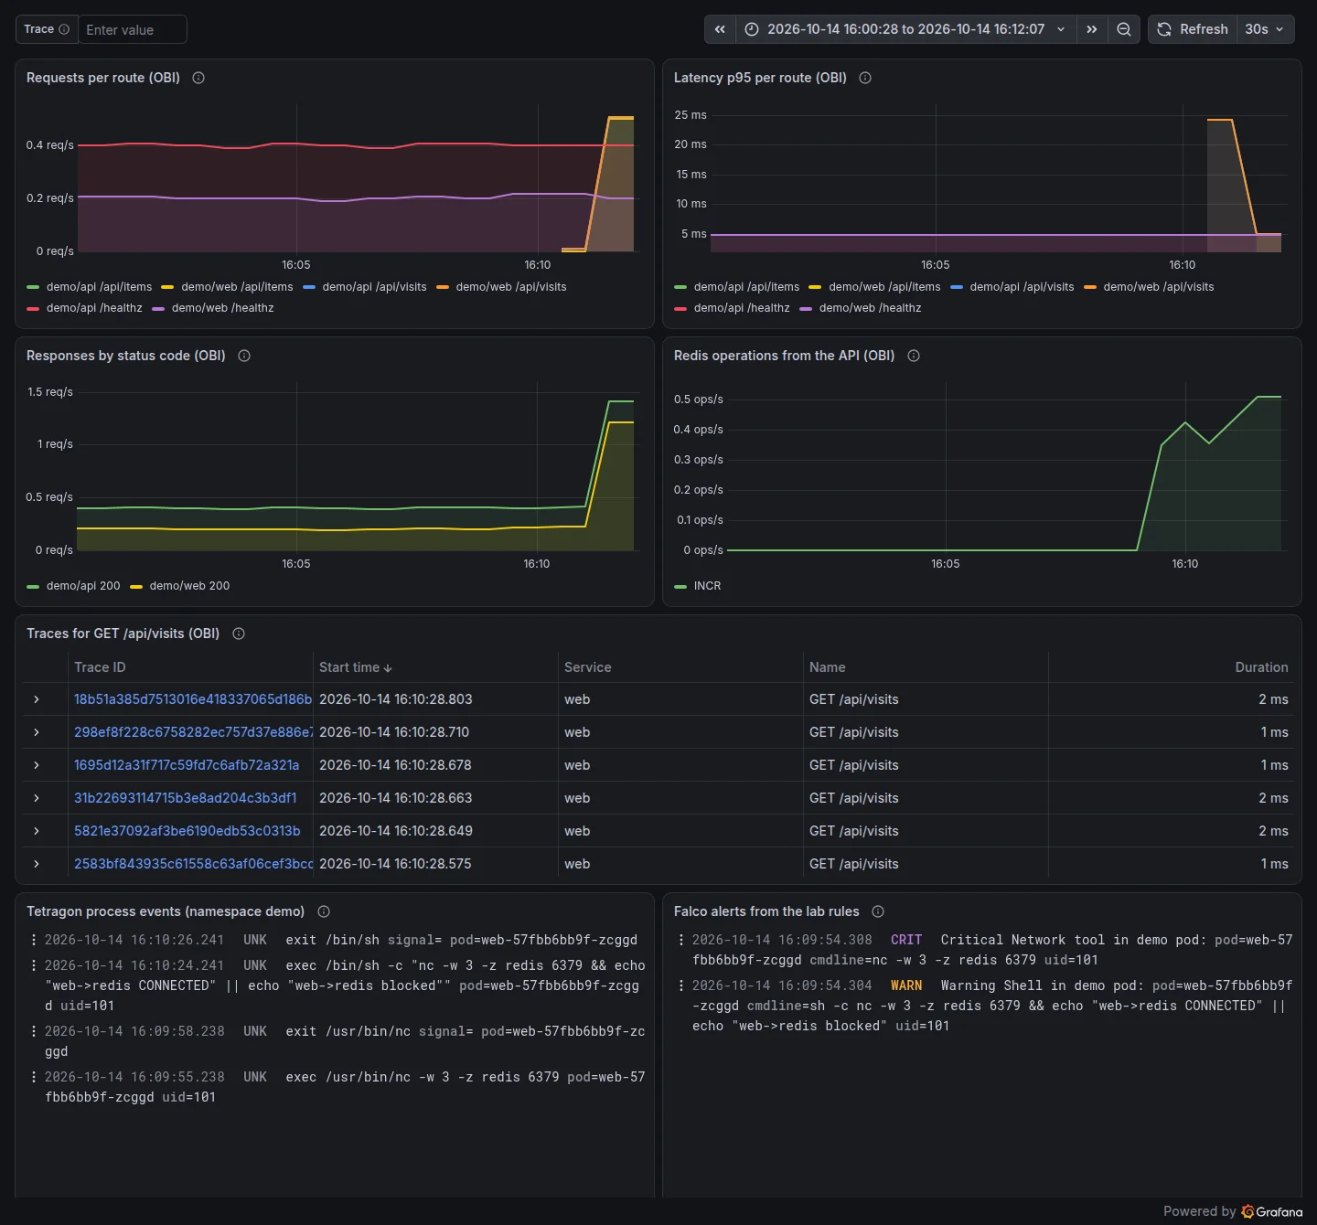Expand trace row 5821e37092af3be6190edb53c0313b

tap(37, 831)
